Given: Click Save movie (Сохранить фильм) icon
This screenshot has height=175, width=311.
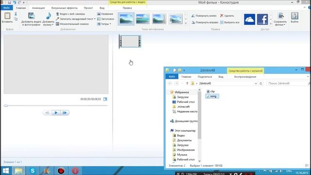Looking at the screenshot, I should (281, 16).
